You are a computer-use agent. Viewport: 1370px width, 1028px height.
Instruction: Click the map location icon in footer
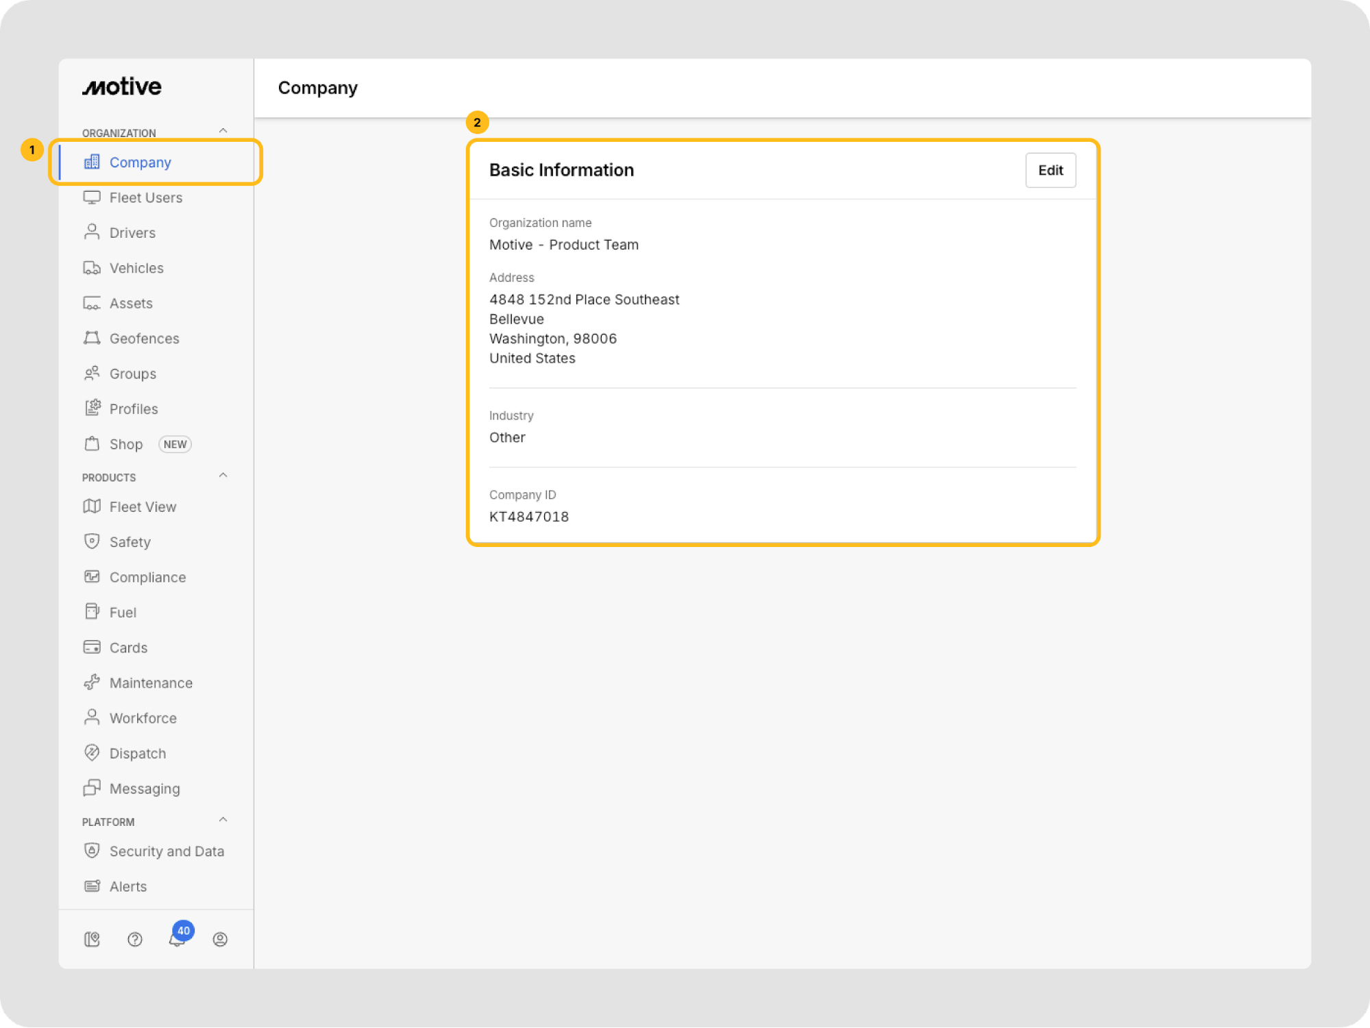92,939
